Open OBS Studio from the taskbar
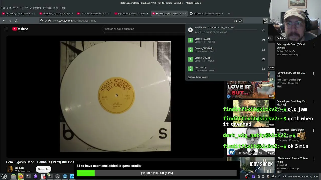 click(58, 176)
